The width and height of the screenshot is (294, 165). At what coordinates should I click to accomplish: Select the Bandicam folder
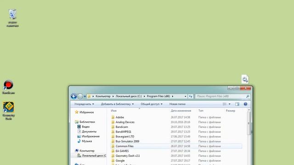[x=122, y=127]
